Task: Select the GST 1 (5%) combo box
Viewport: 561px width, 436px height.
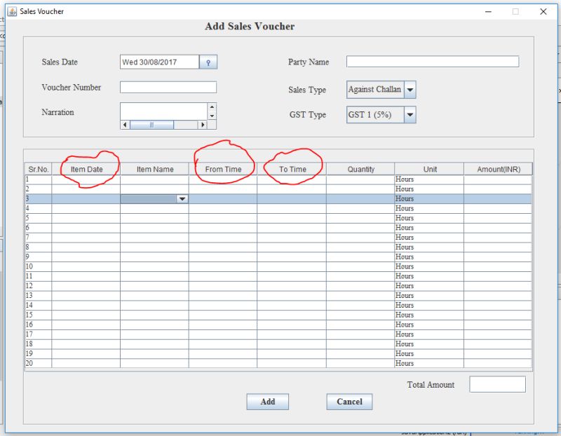Action: (381, 115)
